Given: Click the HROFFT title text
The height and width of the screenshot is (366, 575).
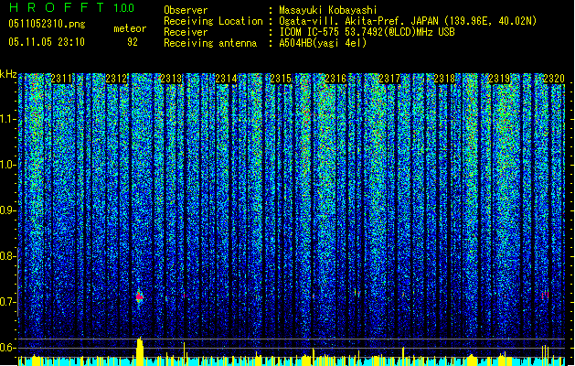Looking at the screenshot, I should point(57,7).
